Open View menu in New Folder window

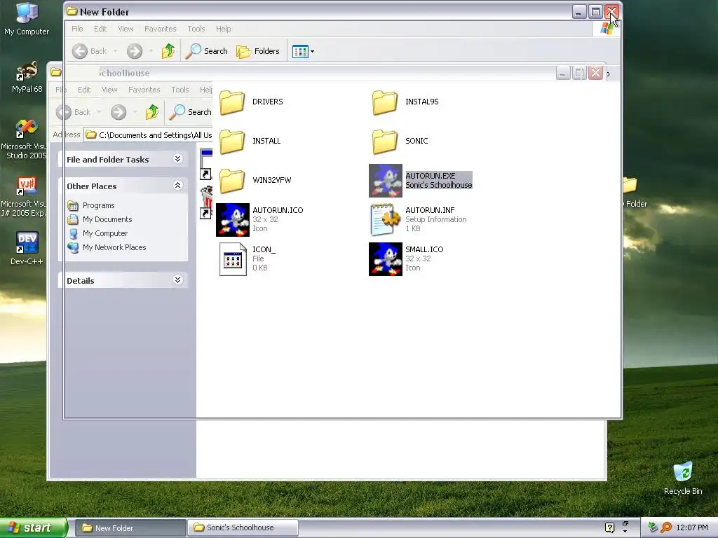(126, 29)
